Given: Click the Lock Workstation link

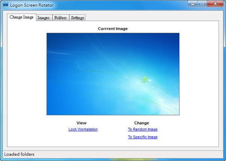Looking at the screenshot, I should pos(83,129).
